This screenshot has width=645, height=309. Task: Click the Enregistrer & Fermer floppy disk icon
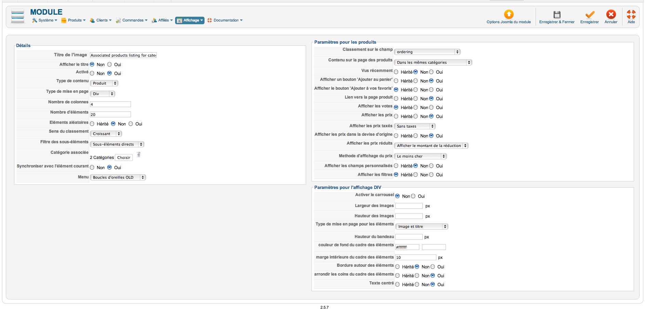point(557,15)
